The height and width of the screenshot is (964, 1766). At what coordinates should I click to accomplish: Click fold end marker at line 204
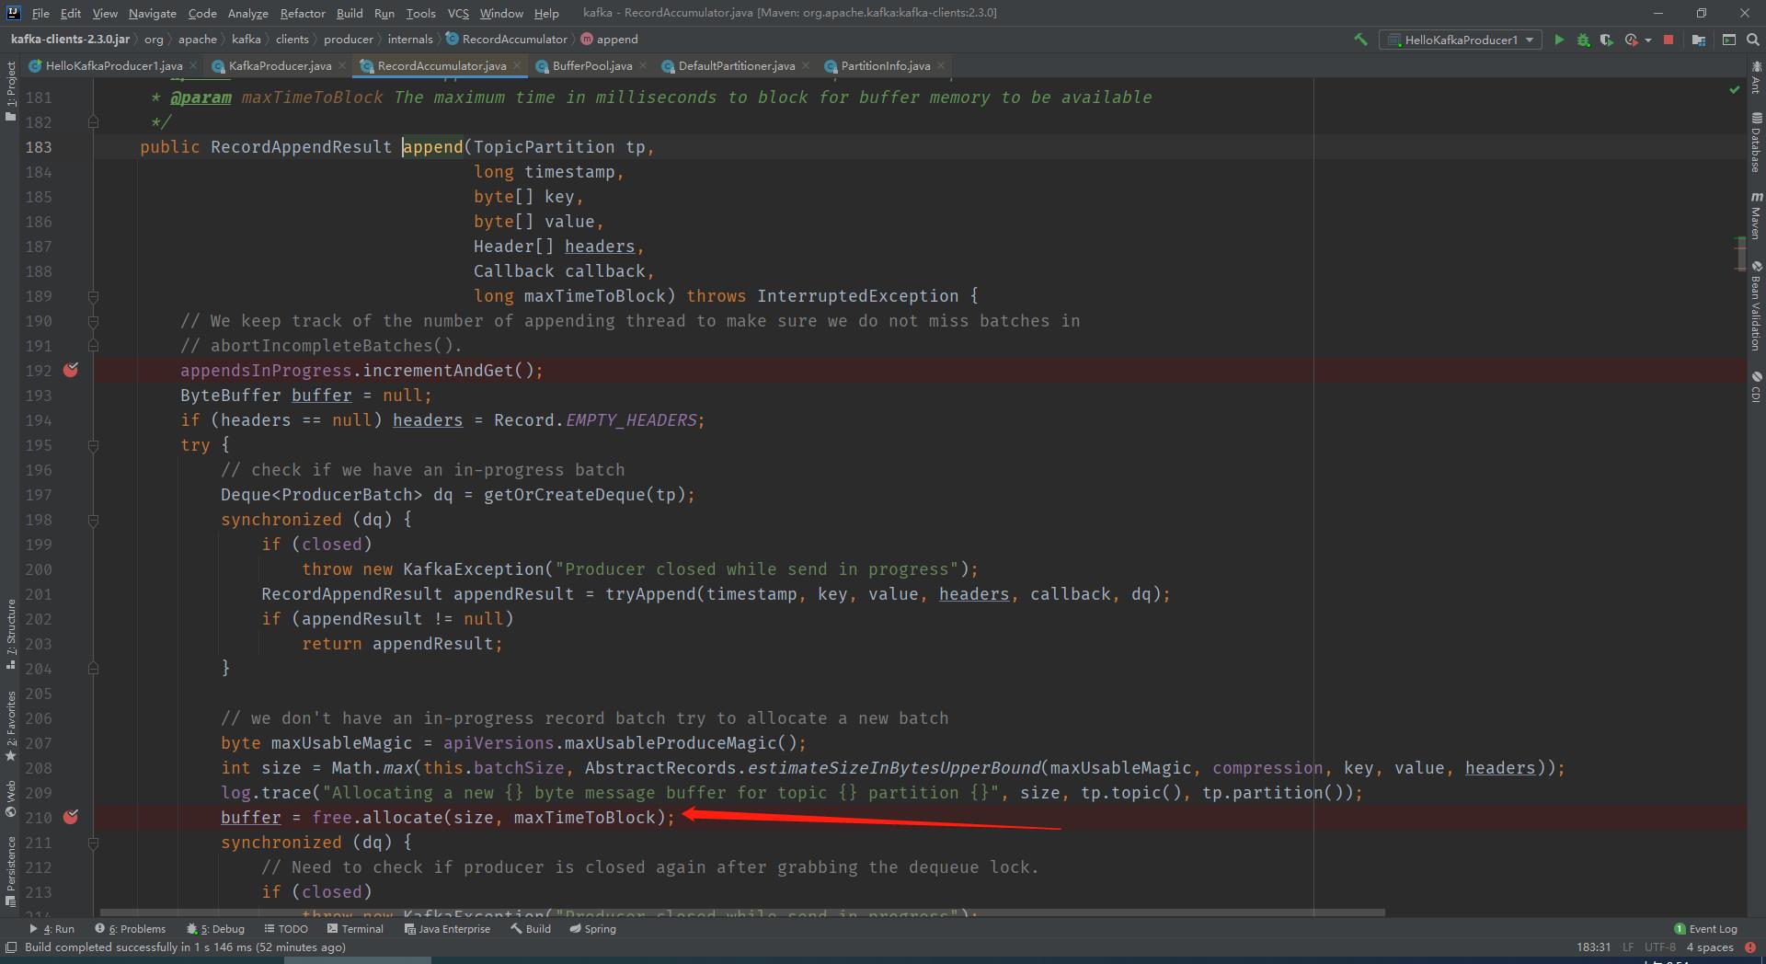click(93, 669)
